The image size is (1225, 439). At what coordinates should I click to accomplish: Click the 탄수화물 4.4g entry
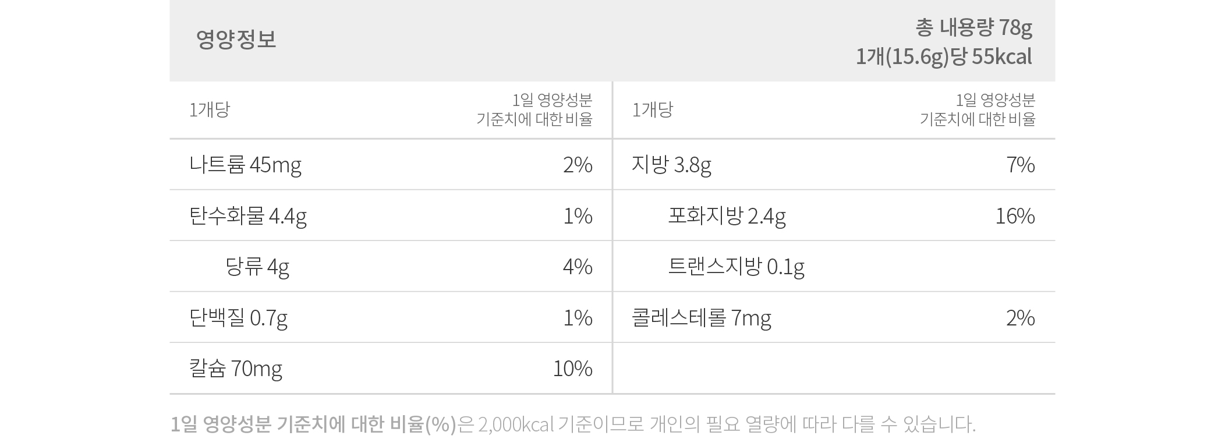coord(247,216)
